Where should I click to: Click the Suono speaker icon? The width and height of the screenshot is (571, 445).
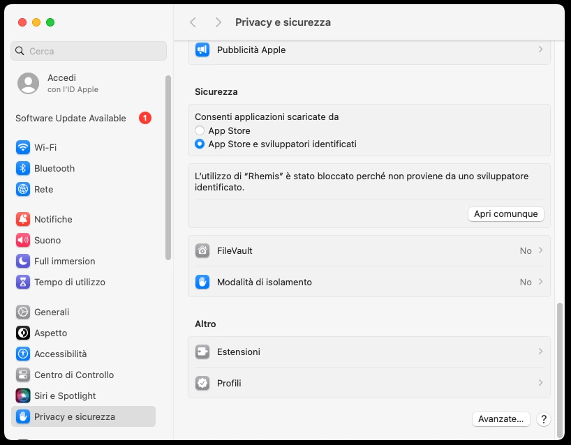tap(23, 240)
